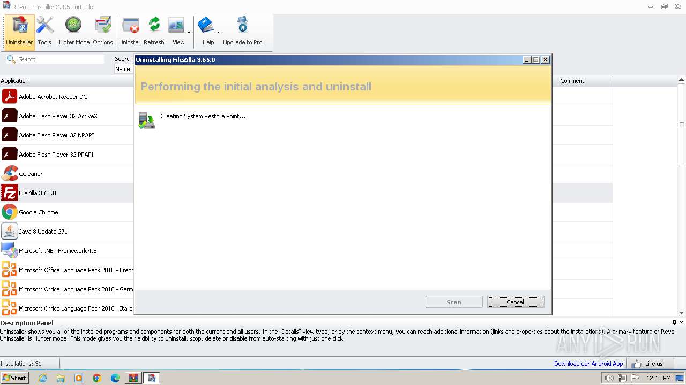Screen dimensions: 686x385
Task: Click 'Microsoft .NET Framework 4.8' row text
Action: (58, 251)
